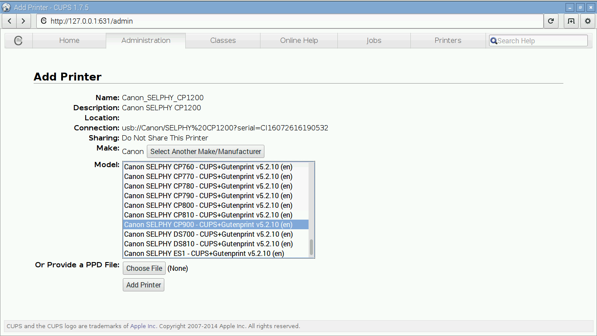Go back with the browser back arrow
The height and width of the screenshot is (336, 597).
click(x=10, y=21)
